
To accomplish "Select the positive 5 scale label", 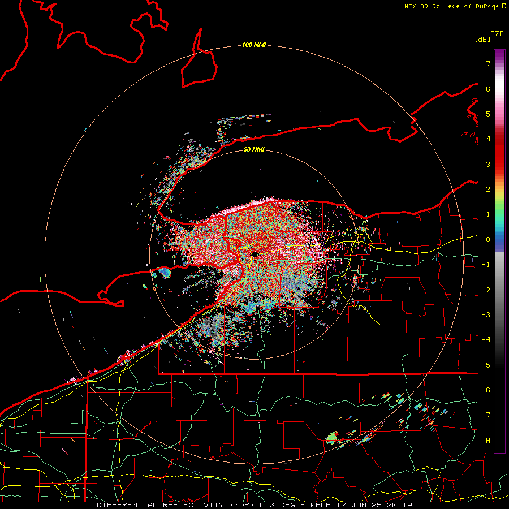I will coord(488,114).
